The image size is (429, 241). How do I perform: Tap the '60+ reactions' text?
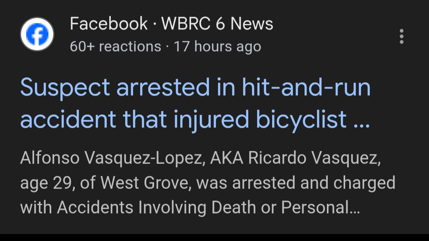coord(115,47)
